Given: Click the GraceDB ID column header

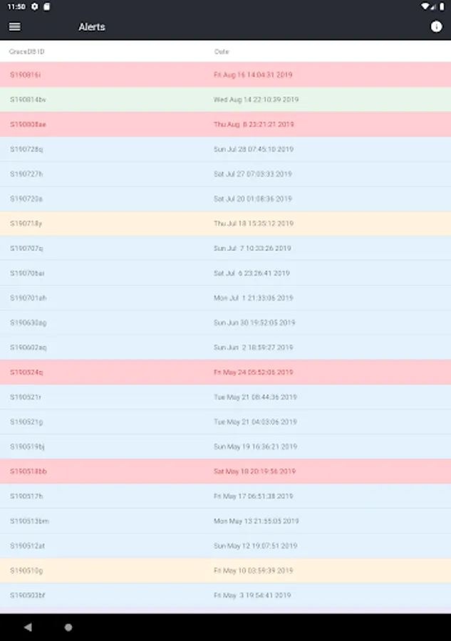Looking at the screenshot, I should pos(27,51).
